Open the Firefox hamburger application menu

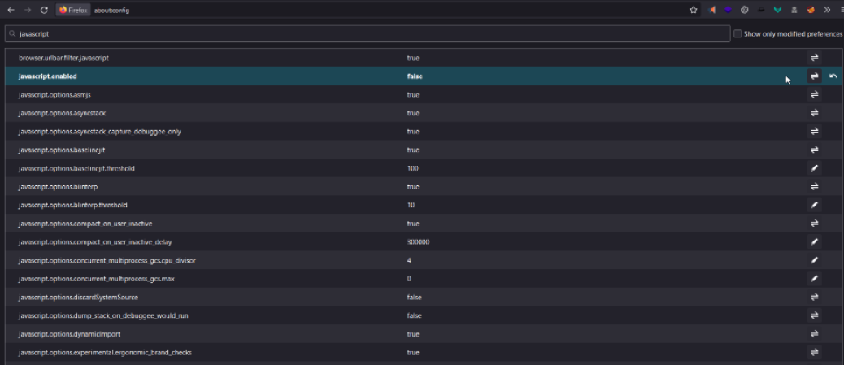842,10
